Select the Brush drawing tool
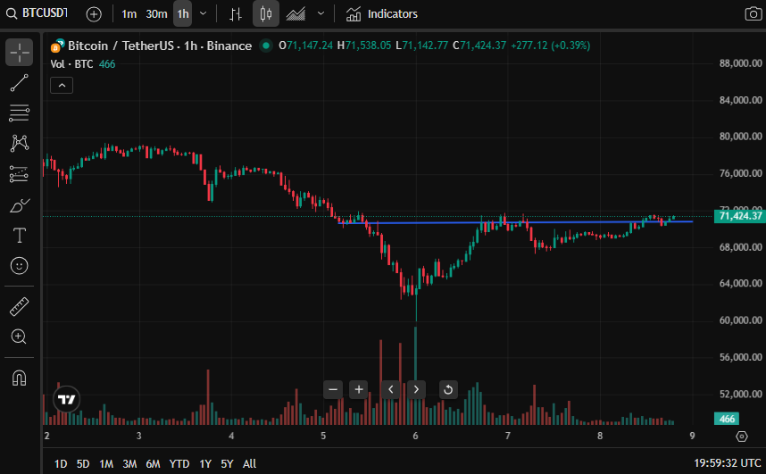 pyautogui.click(x=19, y=205)
